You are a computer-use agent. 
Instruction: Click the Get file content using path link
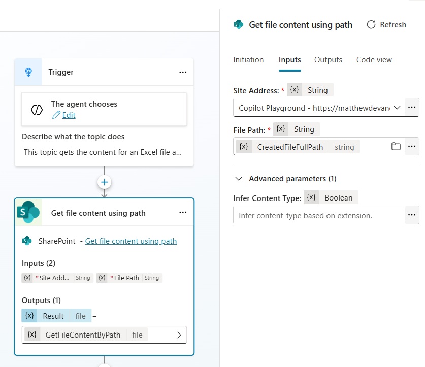131,241
